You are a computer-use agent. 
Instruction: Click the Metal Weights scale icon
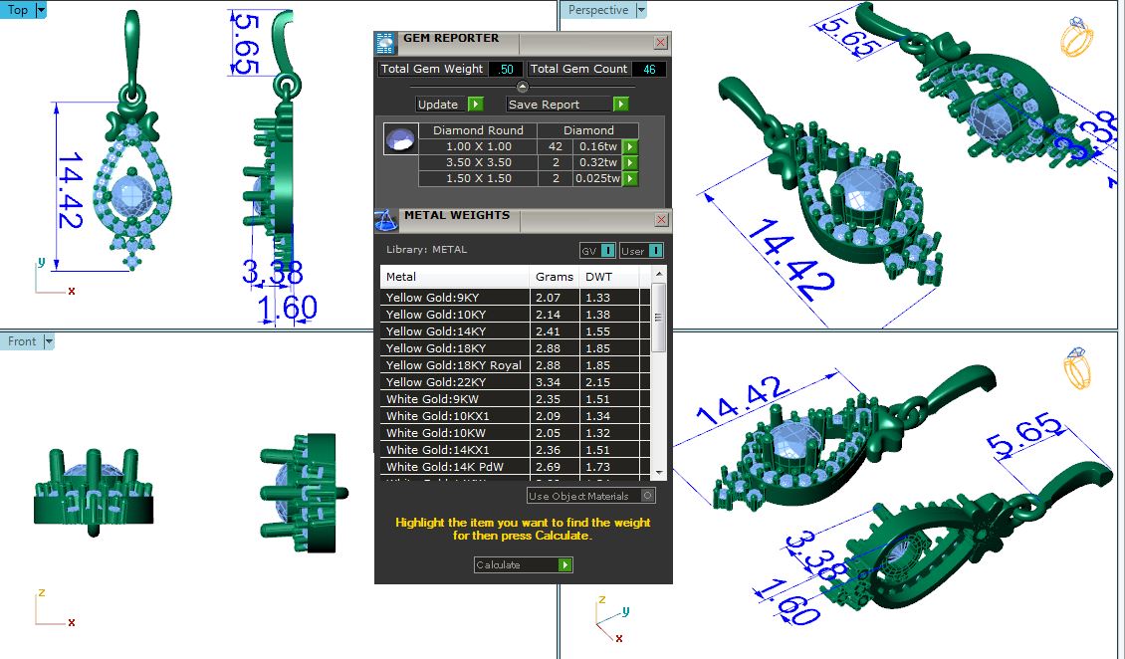[386, 219]
